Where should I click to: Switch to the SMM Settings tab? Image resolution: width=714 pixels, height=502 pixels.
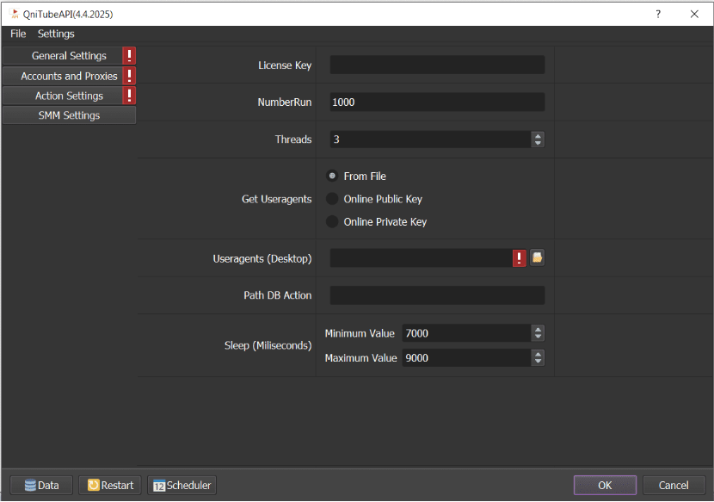69,115
